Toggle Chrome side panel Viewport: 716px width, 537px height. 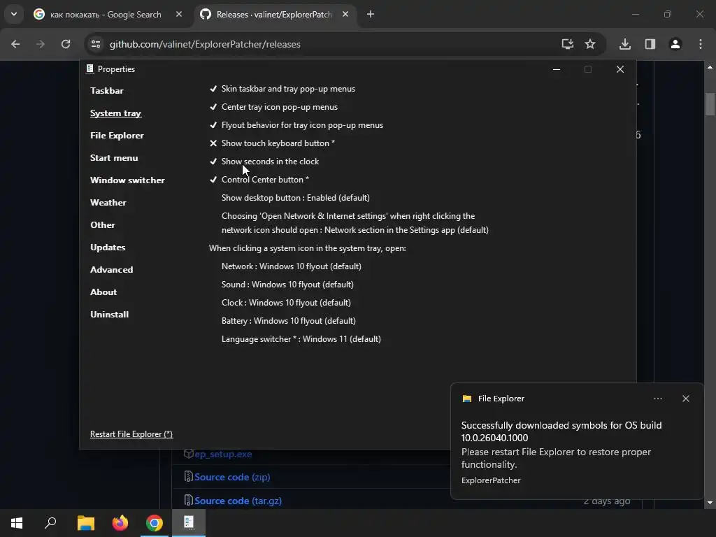click(x=650, y=44)
